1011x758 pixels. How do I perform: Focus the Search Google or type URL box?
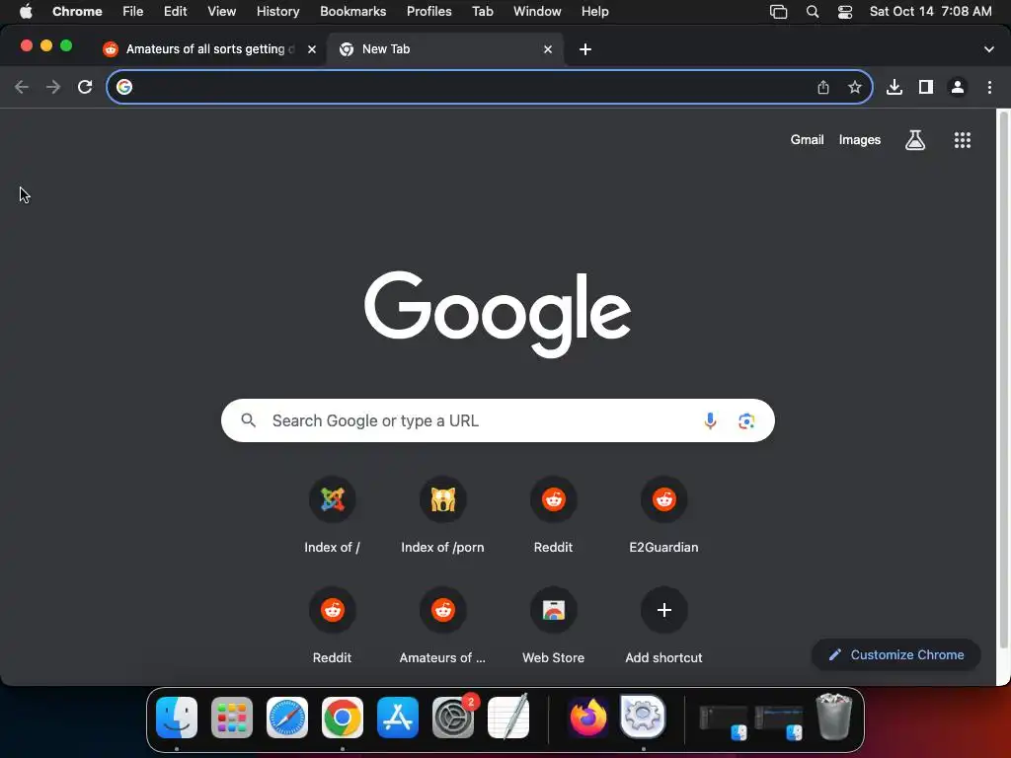click(x=498, y=420)
